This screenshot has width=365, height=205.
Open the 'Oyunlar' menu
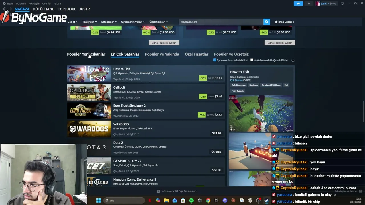[47, 3]
